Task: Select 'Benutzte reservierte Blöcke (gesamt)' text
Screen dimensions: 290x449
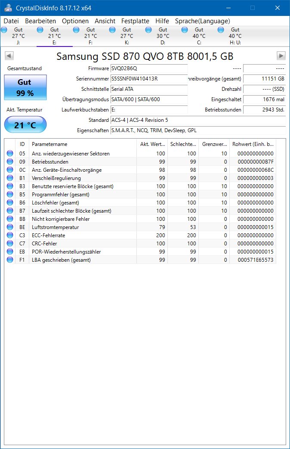Action: click(73, 186)
